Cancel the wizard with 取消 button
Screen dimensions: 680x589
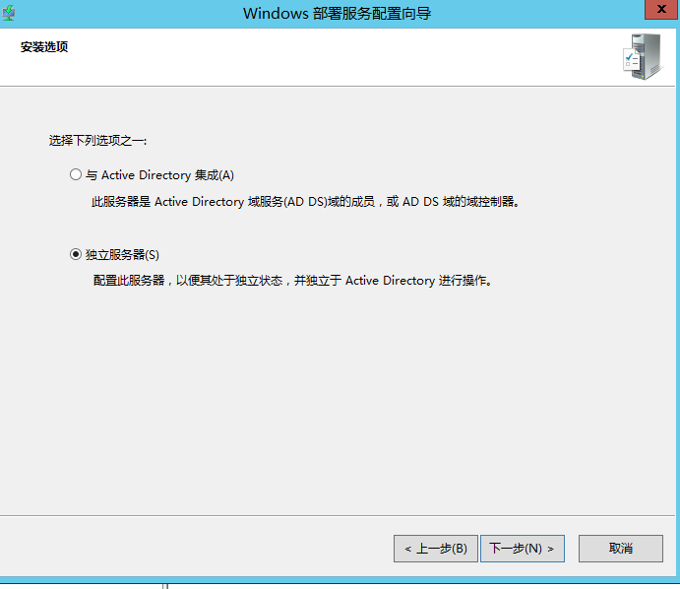pyautogui.click(x=621, y=549)
